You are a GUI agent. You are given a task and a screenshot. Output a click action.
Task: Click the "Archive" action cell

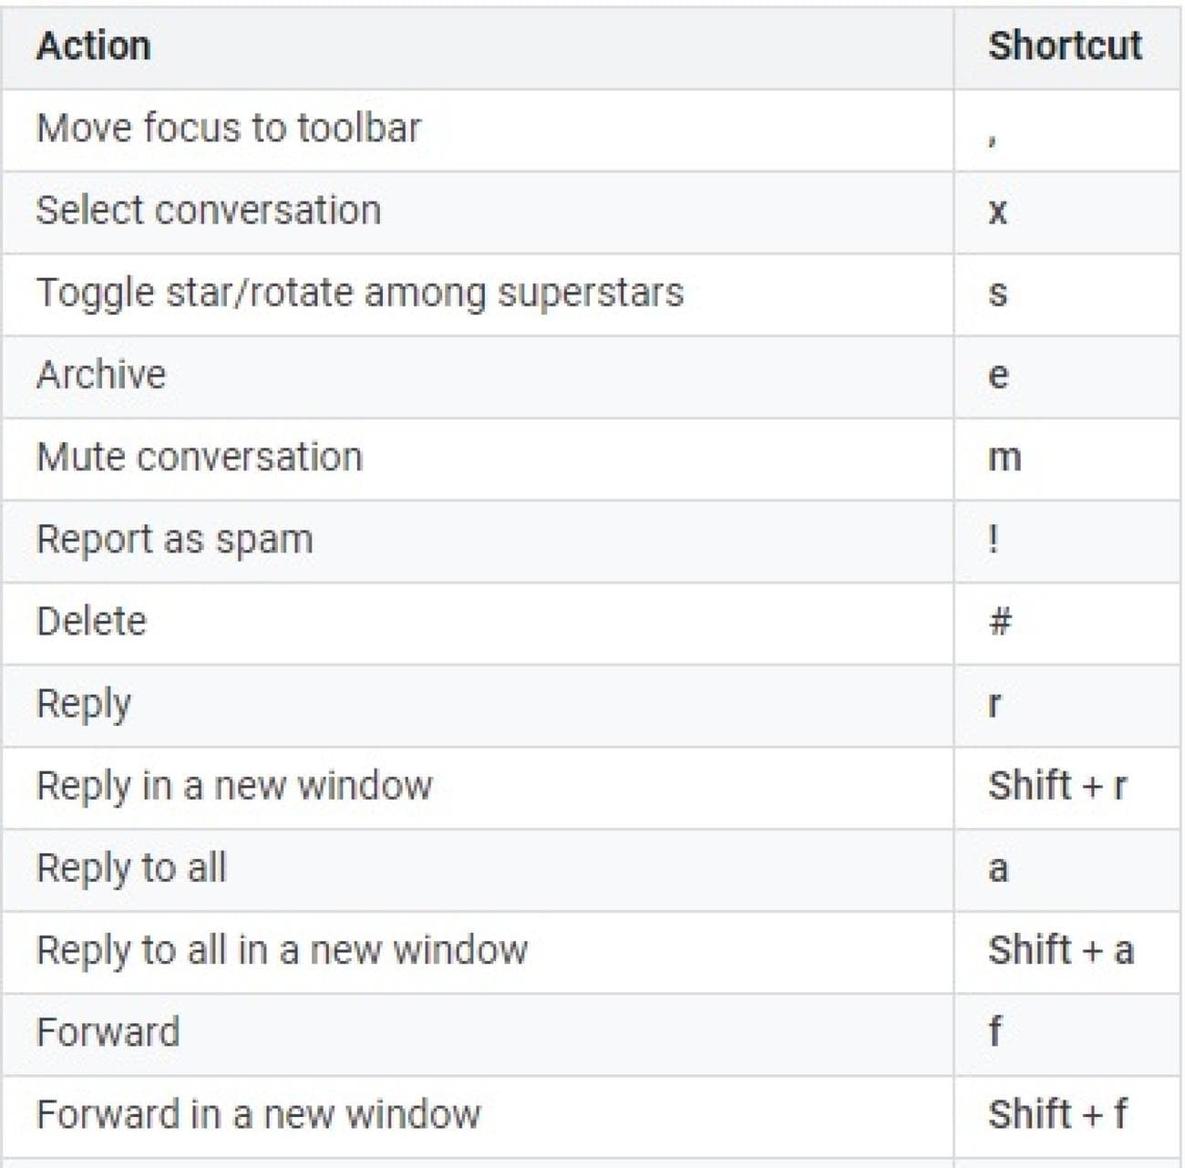click(101, 375)
